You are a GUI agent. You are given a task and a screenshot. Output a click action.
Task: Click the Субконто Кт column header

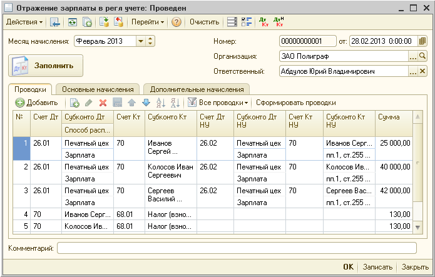(171, 123)
